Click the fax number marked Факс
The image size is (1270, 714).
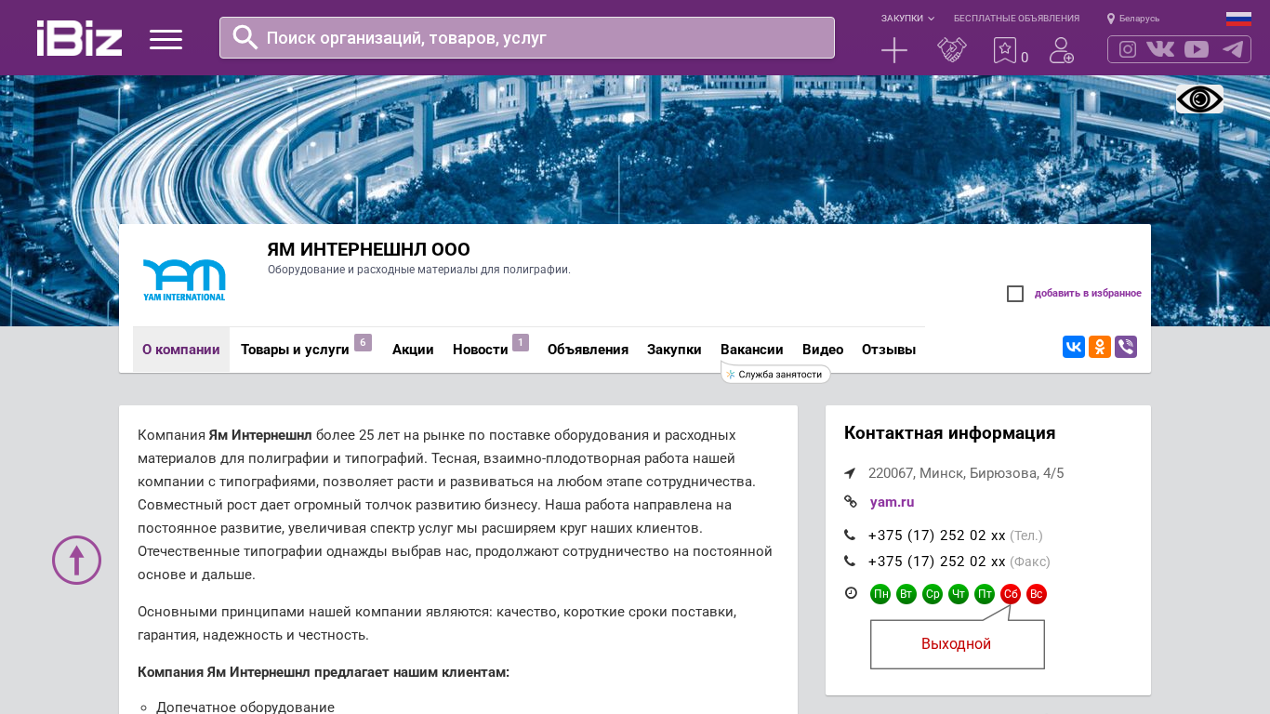click(936, 562)
